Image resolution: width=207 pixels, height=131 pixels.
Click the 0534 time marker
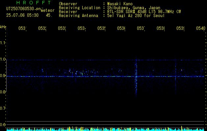(82, 28)
